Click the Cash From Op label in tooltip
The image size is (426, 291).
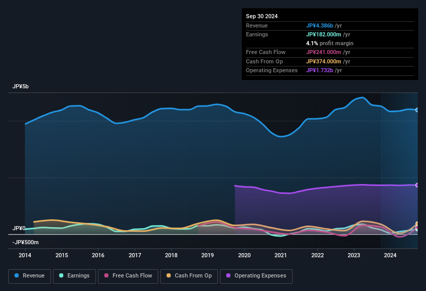[x=264, y=61]
